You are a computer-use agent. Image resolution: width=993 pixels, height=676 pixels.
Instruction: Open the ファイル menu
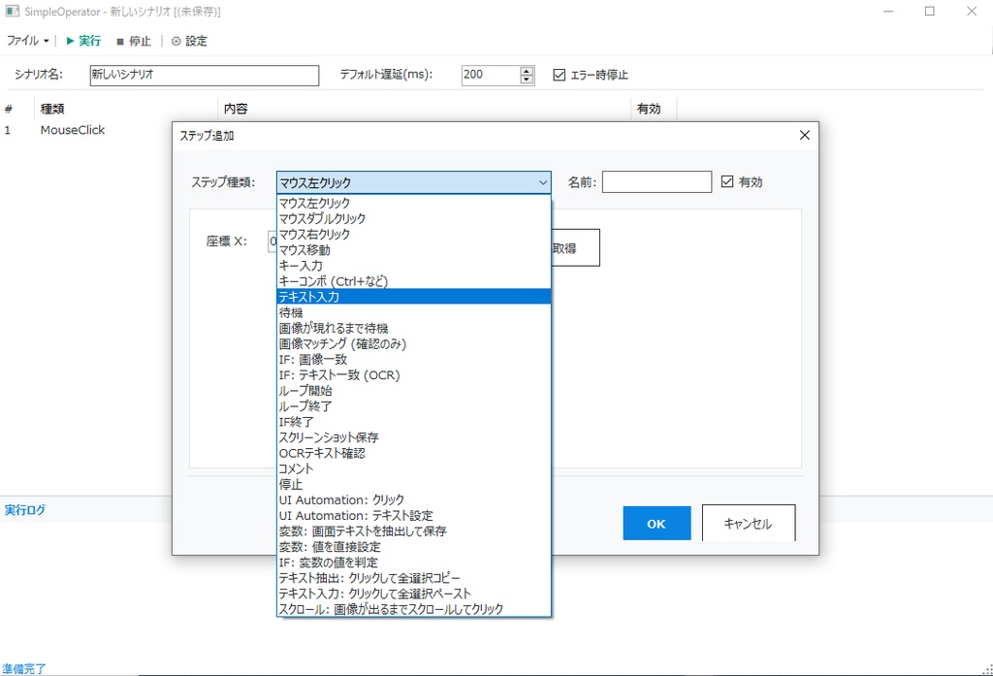click(26, 41)
